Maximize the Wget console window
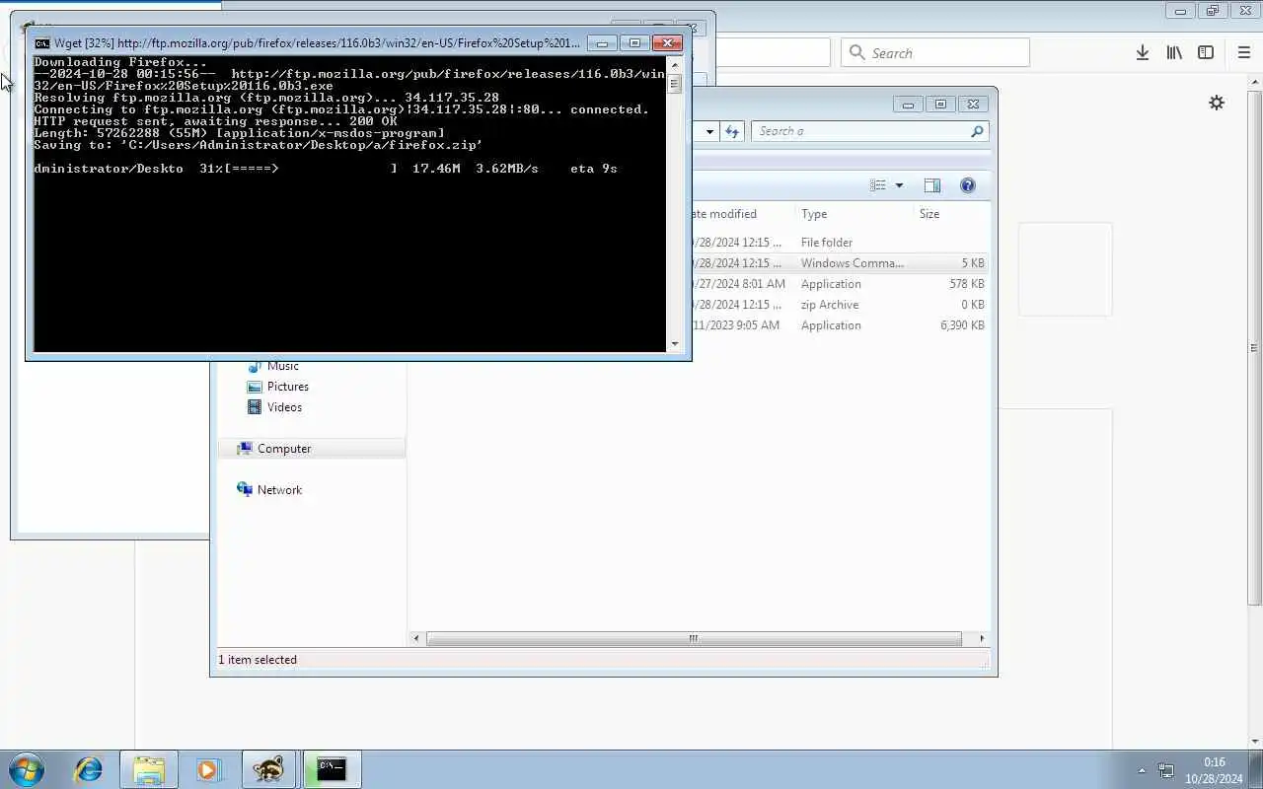Viewport: 1263px width, 789px height. pos(634,43)
